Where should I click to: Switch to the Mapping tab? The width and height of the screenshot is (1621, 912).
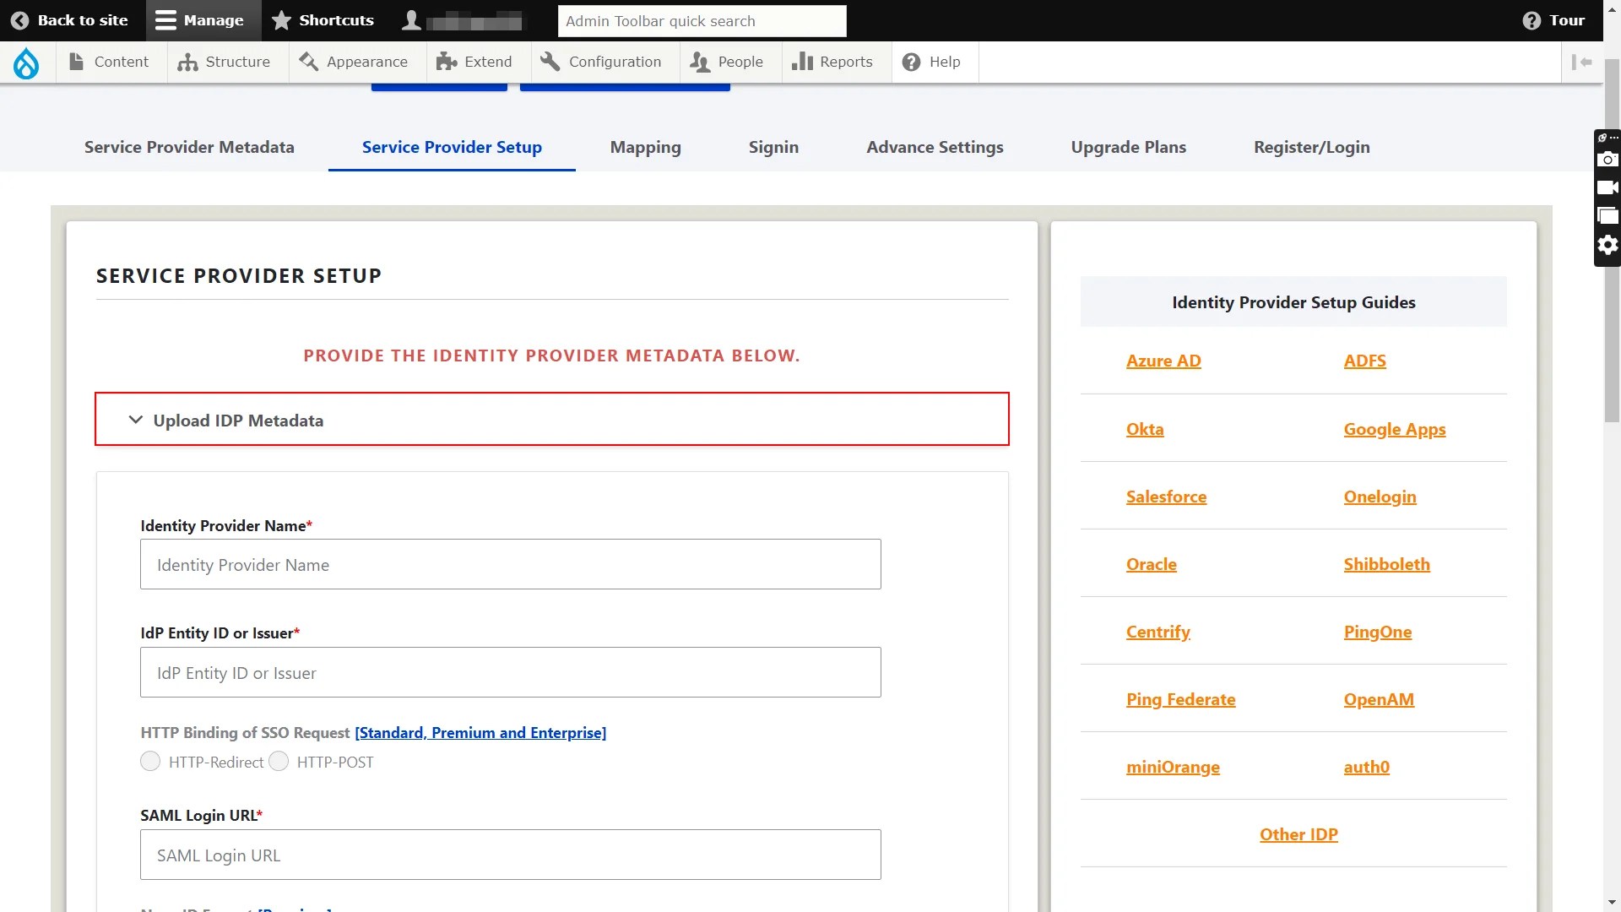645,147
